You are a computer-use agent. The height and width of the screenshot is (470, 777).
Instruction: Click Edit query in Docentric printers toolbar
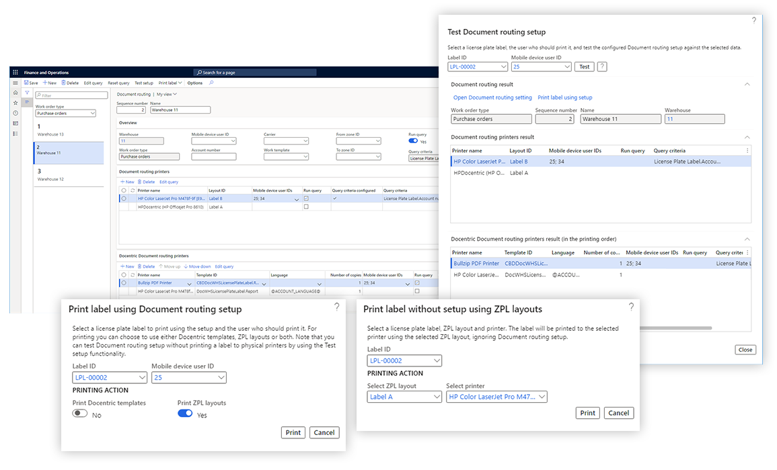[224, 266]
